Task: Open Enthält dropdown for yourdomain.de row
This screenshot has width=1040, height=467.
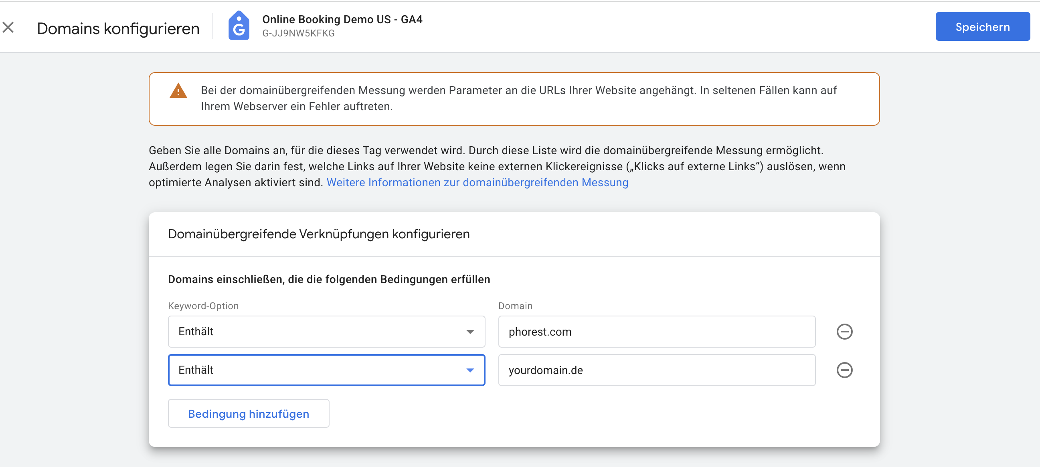Action: pos(326,370)
